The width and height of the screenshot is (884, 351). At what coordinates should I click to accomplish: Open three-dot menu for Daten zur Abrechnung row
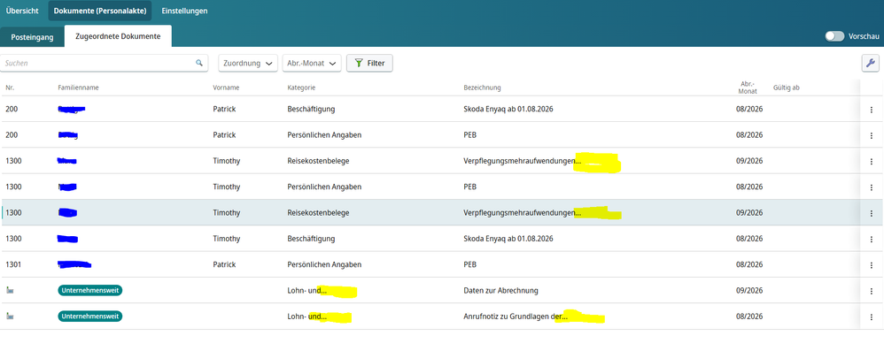click(x=871, y=291)
